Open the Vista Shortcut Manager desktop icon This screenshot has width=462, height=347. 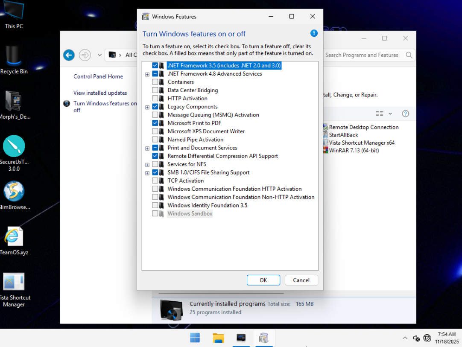[14, 283]
